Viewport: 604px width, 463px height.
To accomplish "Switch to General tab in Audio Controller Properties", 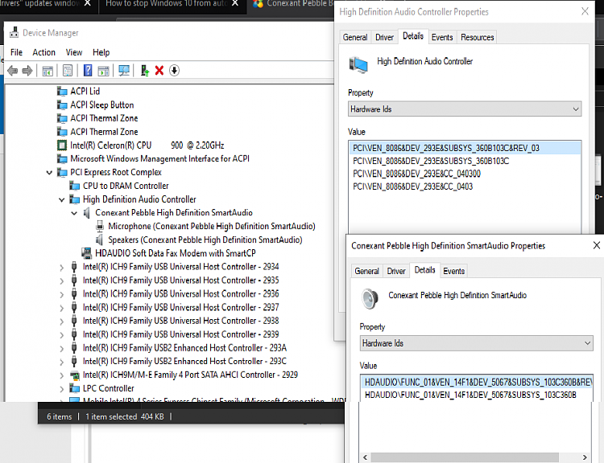I will coord(355,37).
